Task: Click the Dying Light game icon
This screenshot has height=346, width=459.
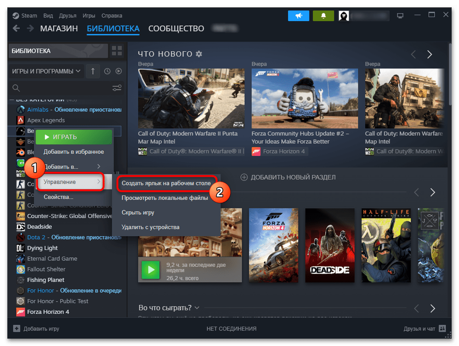Action: [x=21, y=248]
